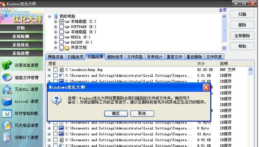Open 注册信息清理 registry cleanup icon

coord(7,65)
